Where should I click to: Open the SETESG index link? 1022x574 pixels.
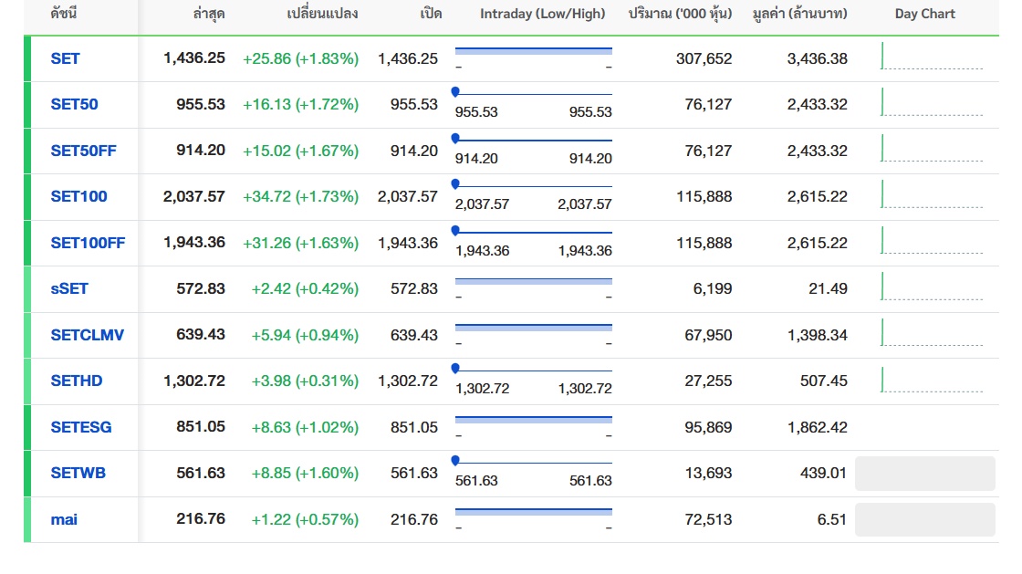81,427
